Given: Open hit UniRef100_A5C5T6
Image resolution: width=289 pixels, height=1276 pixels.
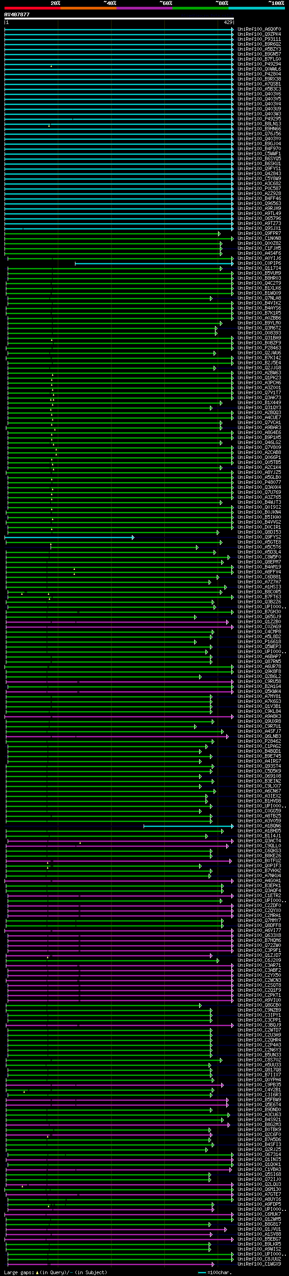Looking at the screenshot, I should (259, 547).
